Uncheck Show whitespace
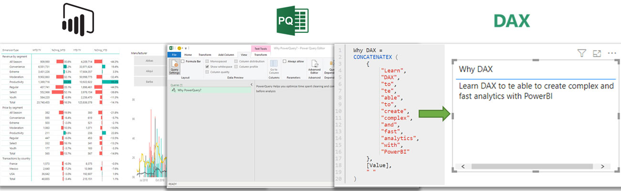The width and height of the screenshot is (621, 191). tap(207, 66)
